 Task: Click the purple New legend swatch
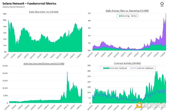(132, 16)
